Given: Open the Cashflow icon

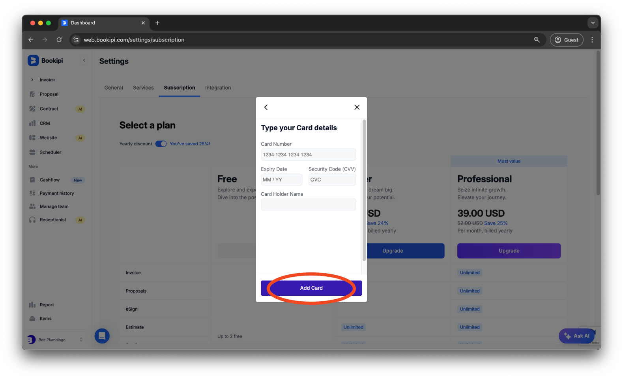Looking at the screenshot, I should (x=32, y=180).
